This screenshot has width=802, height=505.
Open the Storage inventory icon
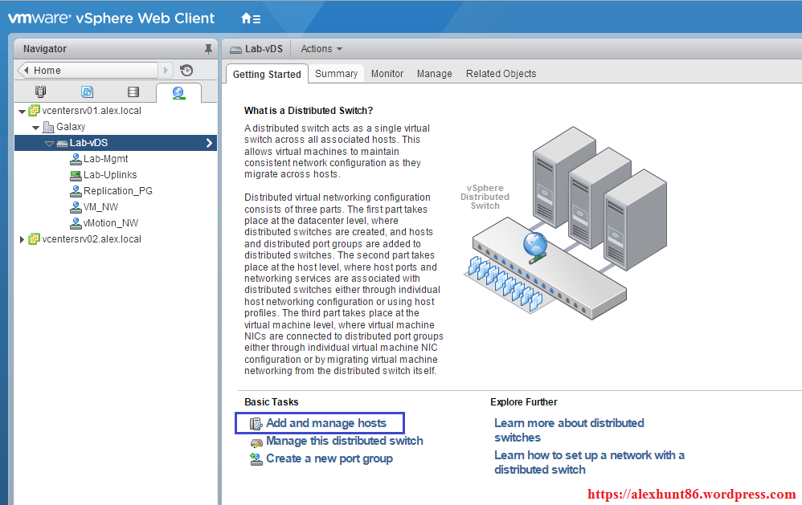pyautogui.click(x=133, y=92)
